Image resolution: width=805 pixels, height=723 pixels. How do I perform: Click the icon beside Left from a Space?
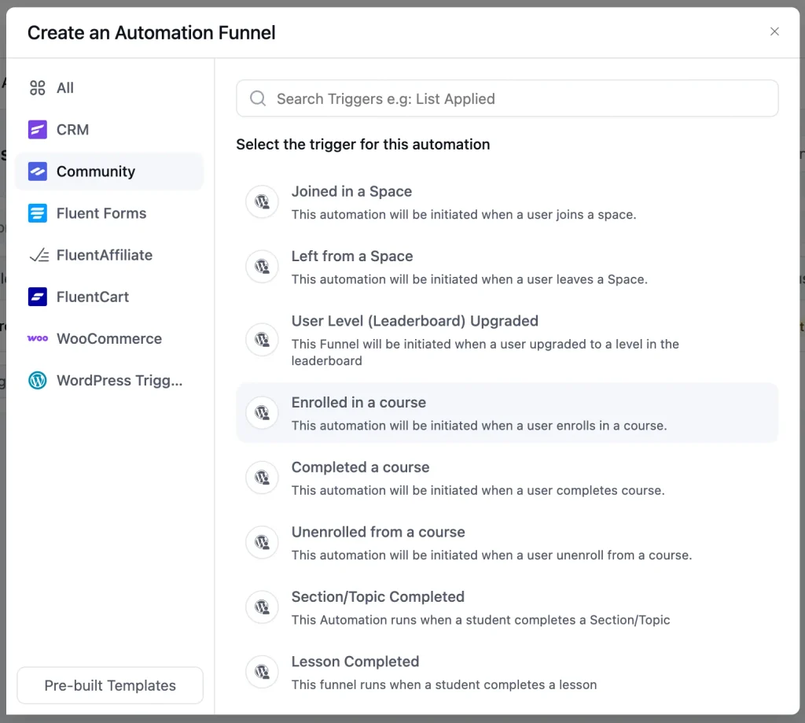tap(263, 266)
